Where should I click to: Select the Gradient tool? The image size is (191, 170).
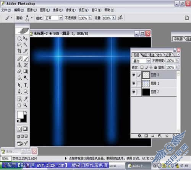(26, 71)
